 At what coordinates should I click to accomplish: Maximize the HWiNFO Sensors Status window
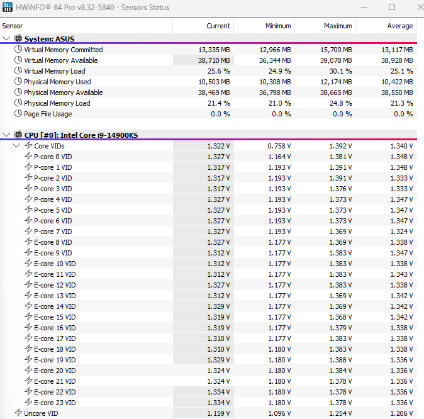392,7
